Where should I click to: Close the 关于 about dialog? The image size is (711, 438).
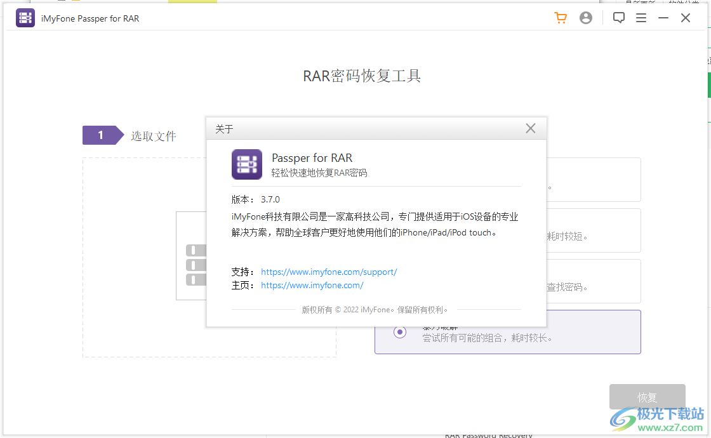531,129
